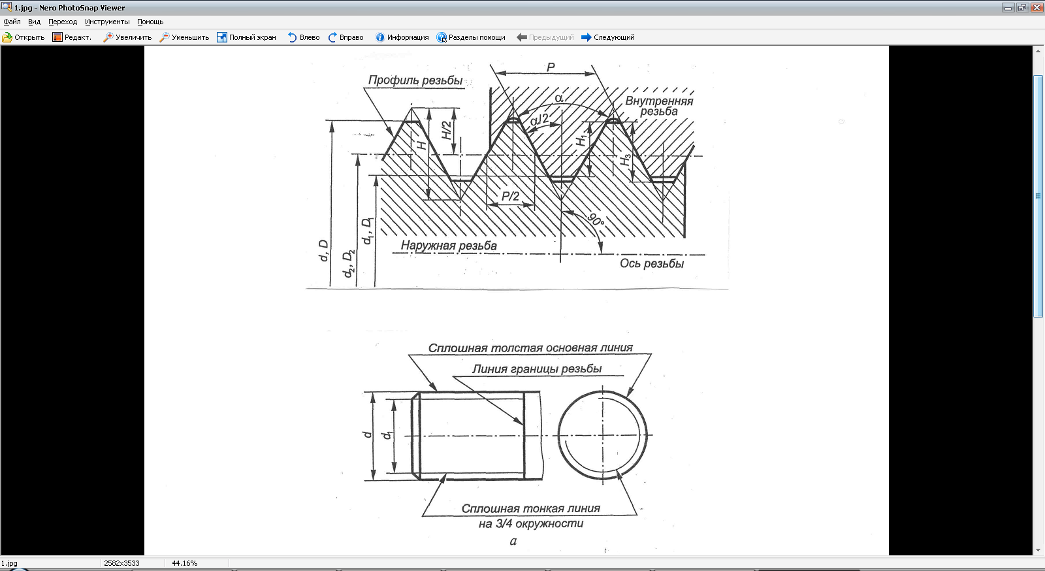Open the Инструменты menu
The height and width of the screenshot is (571, 1045).
107,22
